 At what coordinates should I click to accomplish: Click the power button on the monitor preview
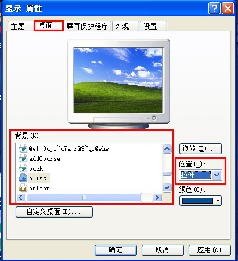[154, 118]
